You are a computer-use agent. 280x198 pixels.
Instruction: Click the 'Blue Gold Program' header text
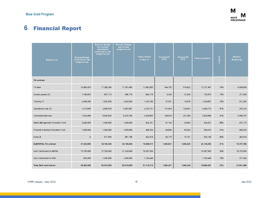tap(40, 14)
